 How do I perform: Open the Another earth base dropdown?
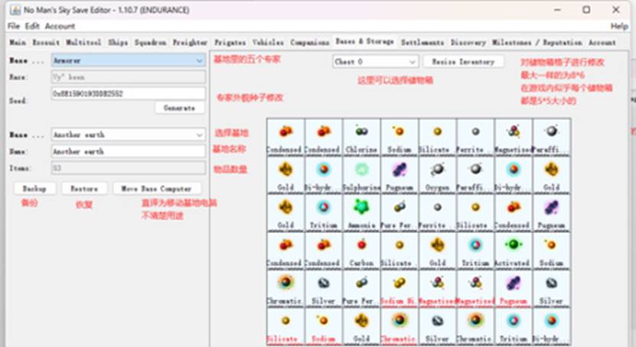point(128,135)
